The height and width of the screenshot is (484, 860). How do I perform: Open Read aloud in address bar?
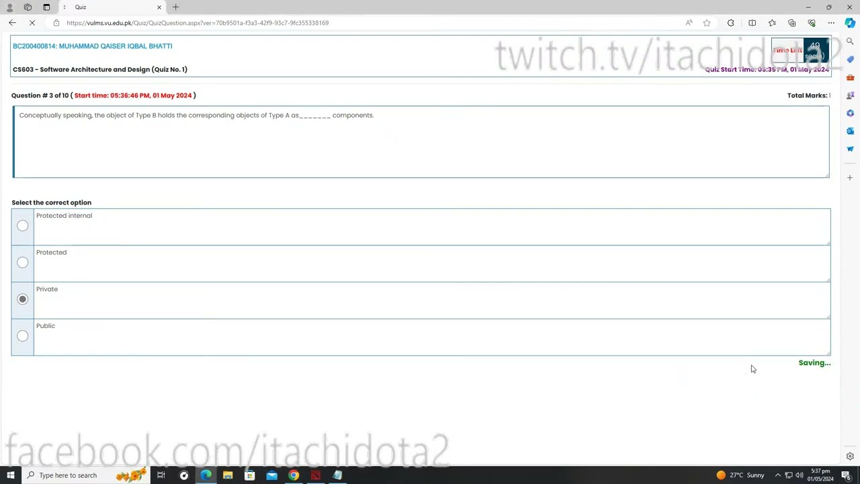pos(689,23)
